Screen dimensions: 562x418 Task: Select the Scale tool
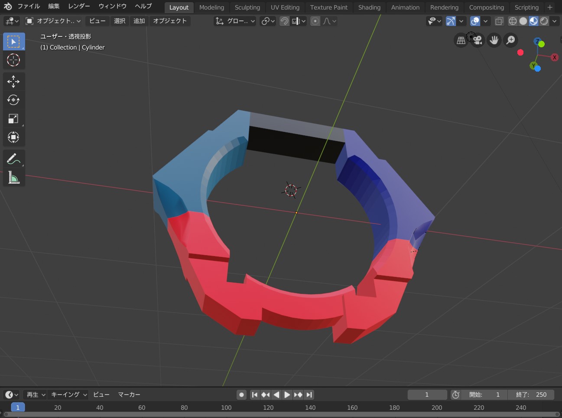pos(14,118)
